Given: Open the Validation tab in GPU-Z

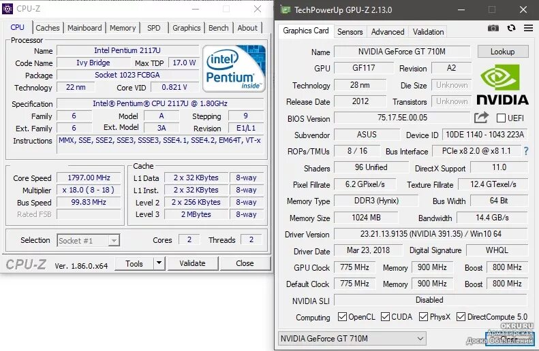Looking at the screenshot, I should pos(429,31).
